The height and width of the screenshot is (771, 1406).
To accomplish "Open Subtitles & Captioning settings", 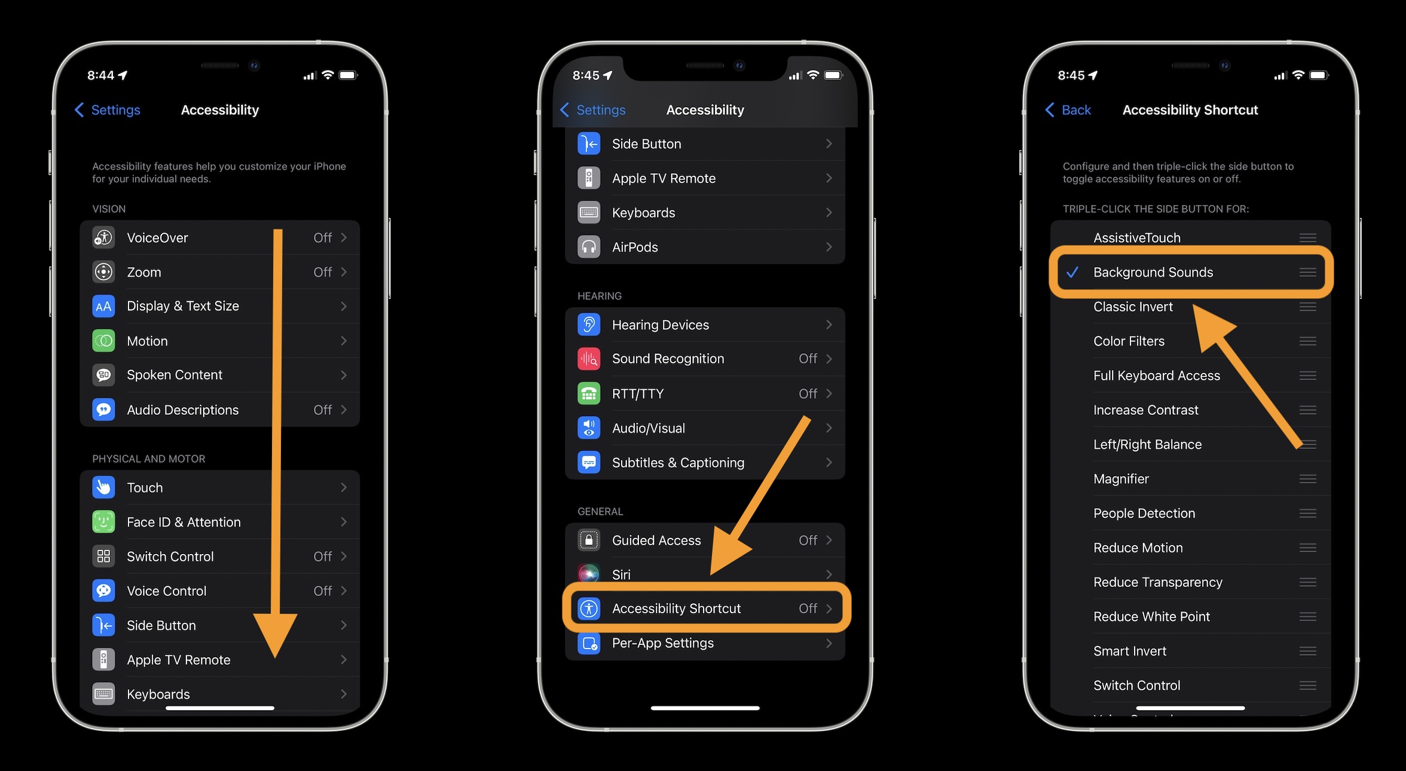I will pos(678,463).
